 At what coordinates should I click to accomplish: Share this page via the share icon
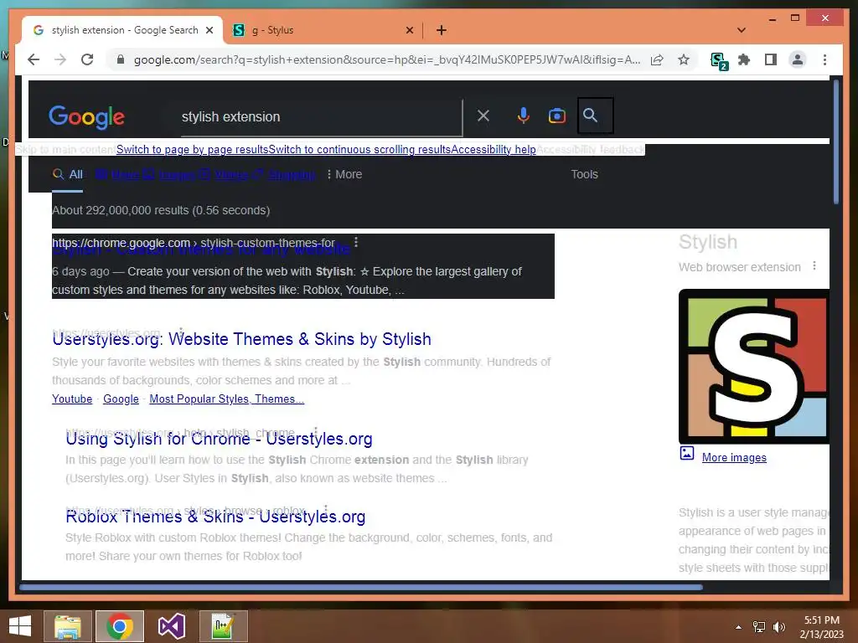pyautogui.click(x=657, y=59)
